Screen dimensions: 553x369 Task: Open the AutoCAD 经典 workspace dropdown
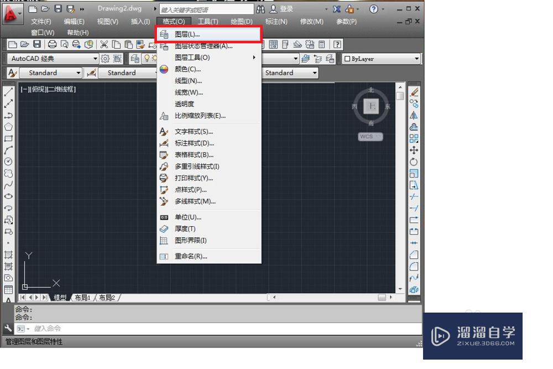click(x=94, y=58)
